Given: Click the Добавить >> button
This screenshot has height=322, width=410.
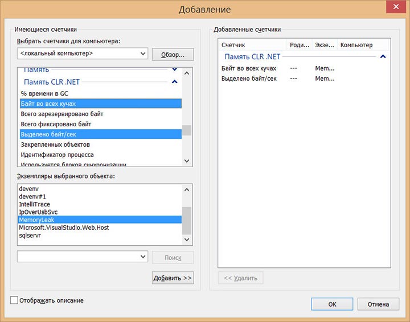Looking at the screenshot, I should coord(173,278).
